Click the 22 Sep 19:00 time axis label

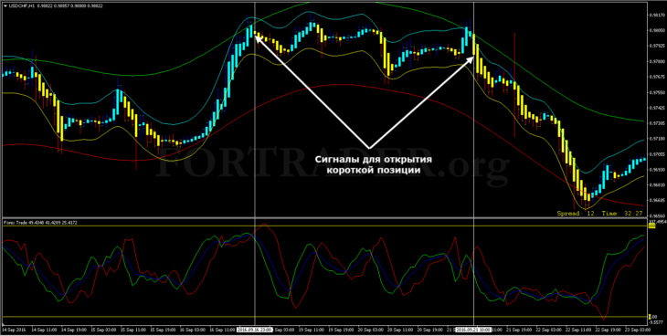[608, 330]
